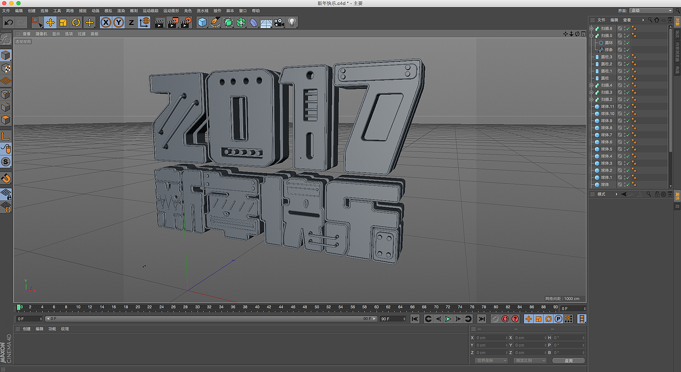Open the Floor environment icon
This screenshot has width=681, height=372.
pyautogui.click(x=267, y=22)
